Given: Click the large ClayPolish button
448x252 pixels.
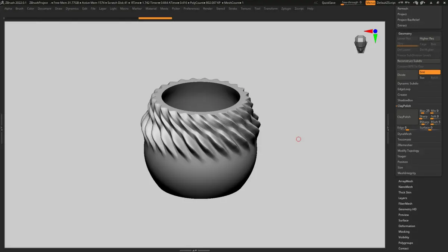Looking at the screenshot, I should [x=407, y=117].
